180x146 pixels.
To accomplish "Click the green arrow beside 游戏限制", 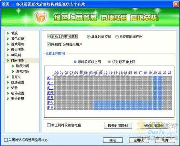I will [8, 44].
